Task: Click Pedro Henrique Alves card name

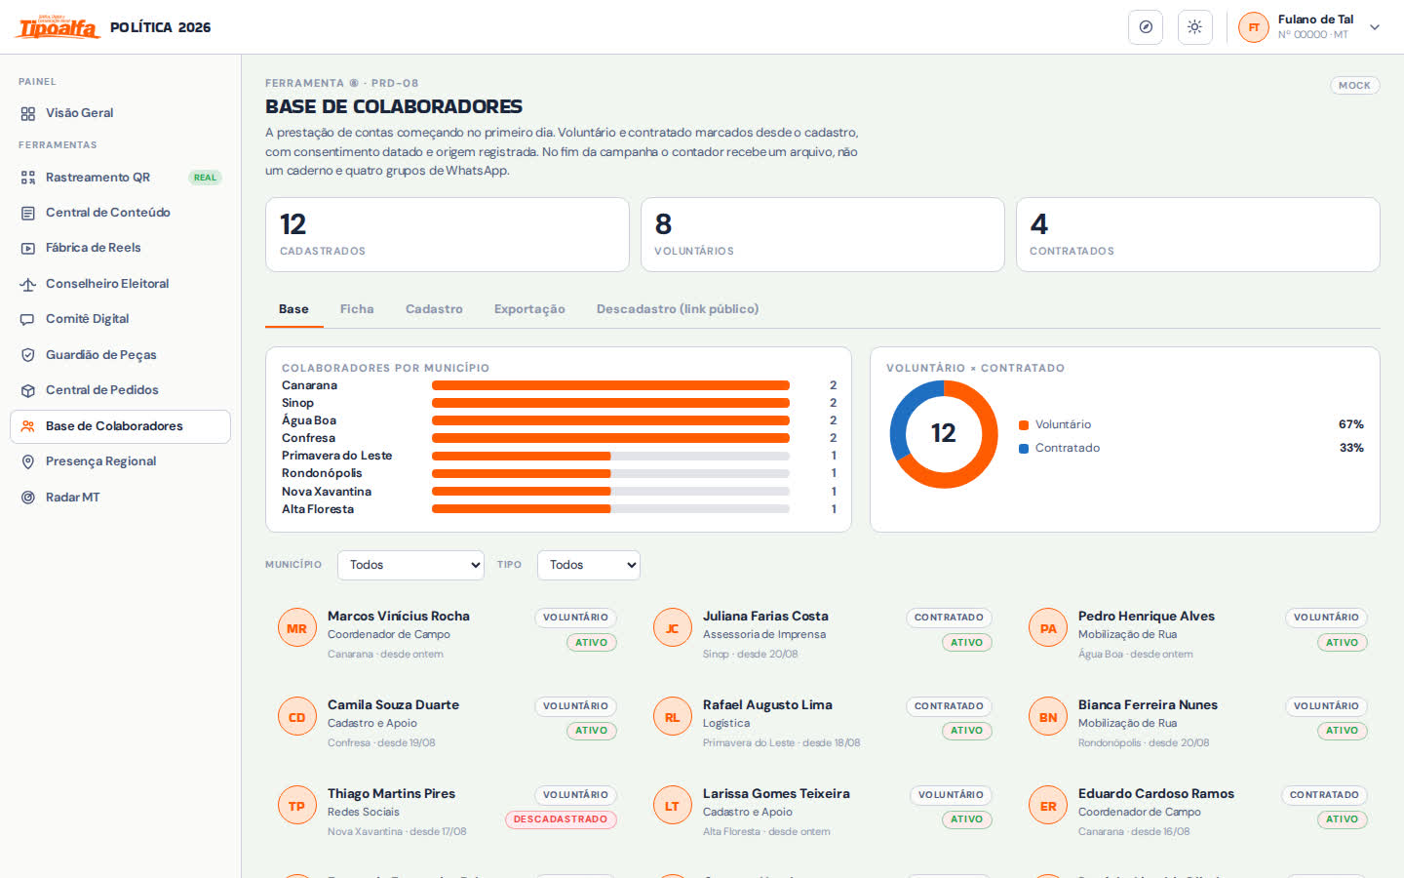Action: [x=1147, y=617]
